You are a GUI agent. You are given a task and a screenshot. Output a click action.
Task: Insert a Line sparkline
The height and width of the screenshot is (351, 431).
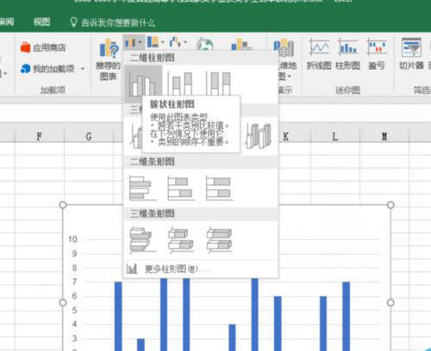point(319,54)
